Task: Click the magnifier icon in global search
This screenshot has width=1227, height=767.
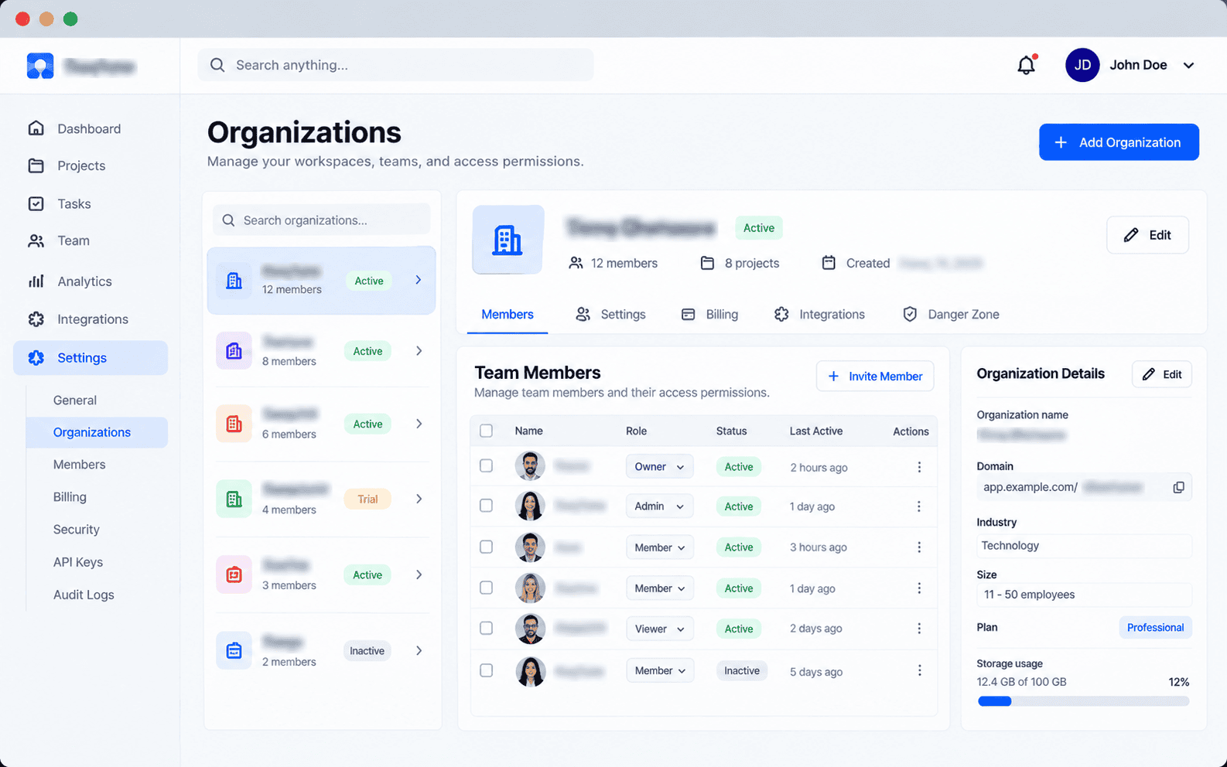Action: pyautogui.click(x=217, y=65)
